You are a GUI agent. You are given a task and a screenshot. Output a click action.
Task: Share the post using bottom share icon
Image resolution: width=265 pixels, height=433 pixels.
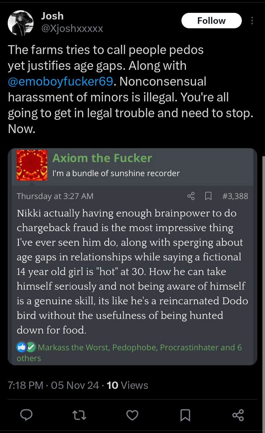pyautogui.click(x=238, y=415)
